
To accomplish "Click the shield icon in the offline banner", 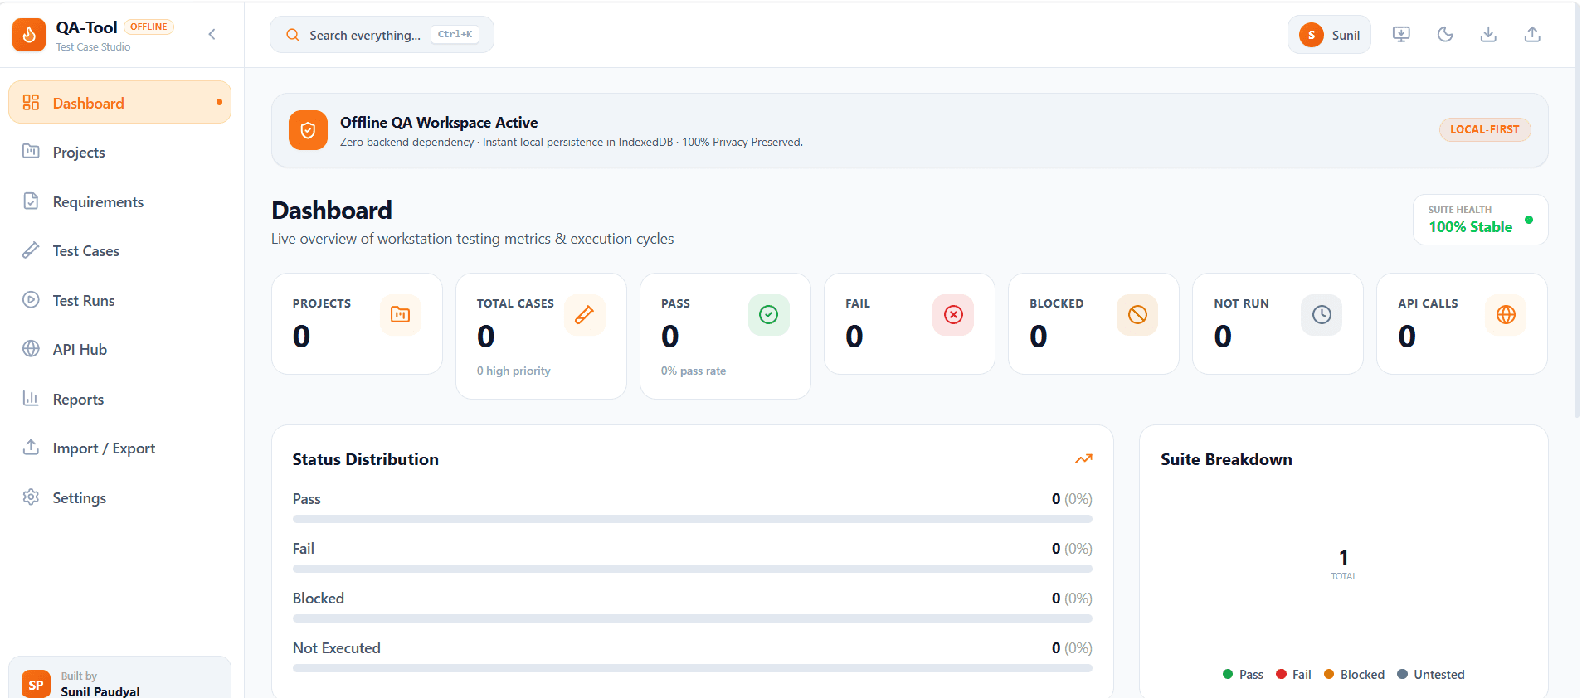I will [x=308, y=130].
